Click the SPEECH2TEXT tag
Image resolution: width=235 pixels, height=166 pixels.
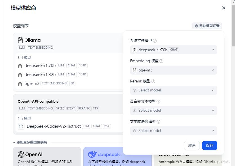click(66, 108)
